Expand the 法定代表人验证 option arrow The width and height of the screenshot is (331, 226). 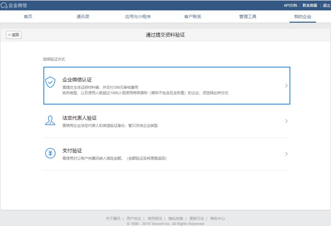coord(286,121)
